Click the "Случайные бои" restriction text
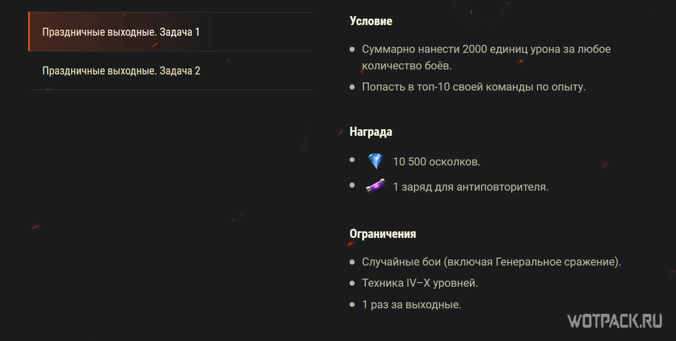Screen dimensions: 676x341 (491, 262)
